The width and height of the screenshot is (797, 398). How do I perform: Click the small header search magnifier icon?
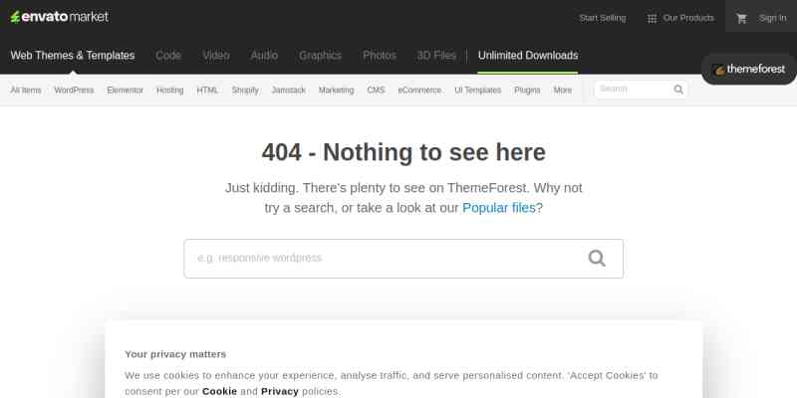pyautogui.click(x=678, y=90)
